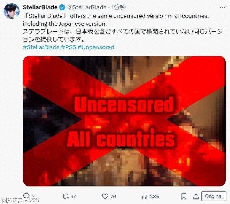
Task: Click the @StellarBlade handle
Action: click(x=87, y=7)
